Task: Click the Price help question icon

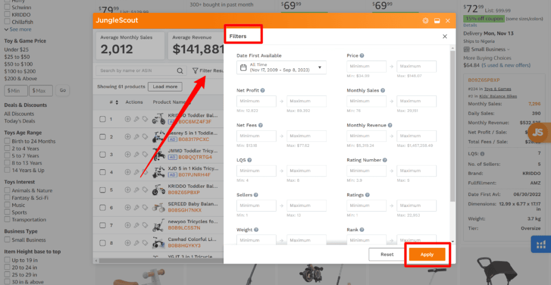Action: click(362, 55)
